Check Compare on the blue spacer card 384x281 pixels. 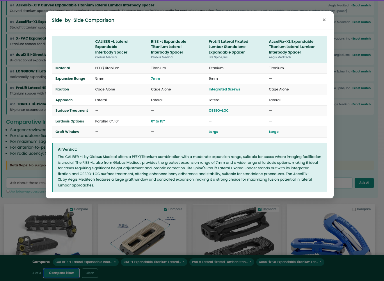tap(354, 209)
